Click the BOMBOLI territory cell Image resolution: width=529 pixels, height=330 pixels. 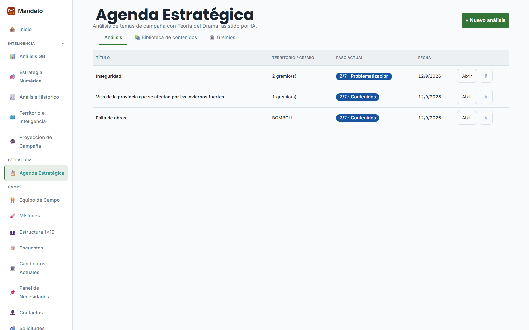[282, 118]
